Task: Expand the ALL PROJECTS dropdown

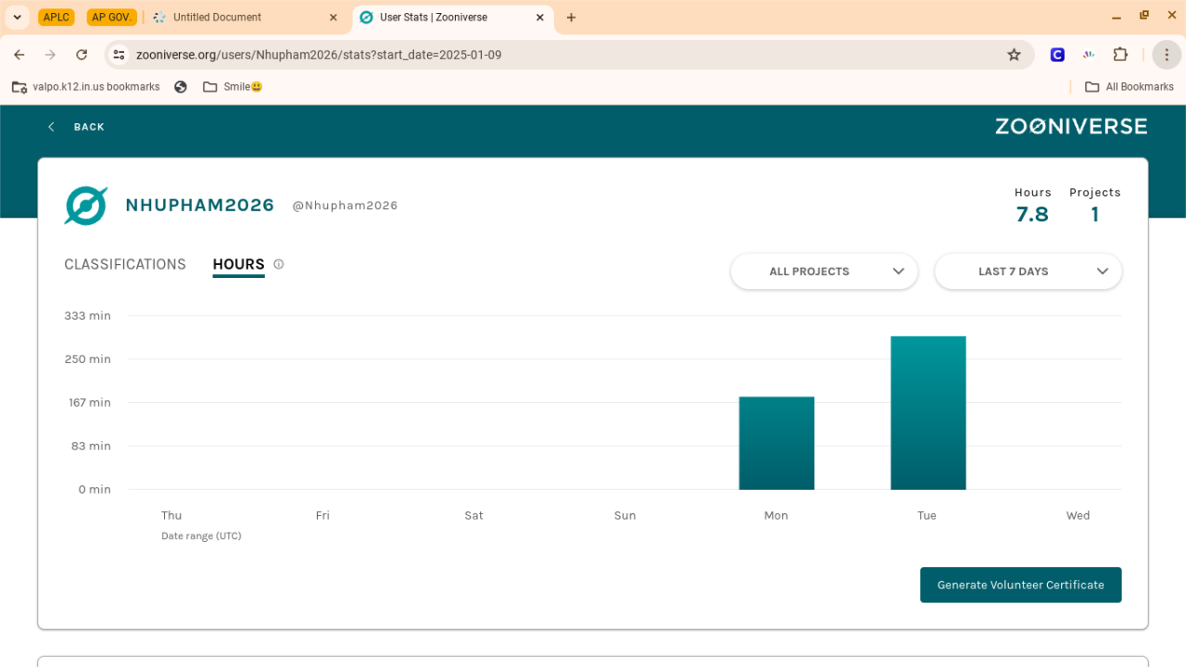Action: tap(825, 271)
